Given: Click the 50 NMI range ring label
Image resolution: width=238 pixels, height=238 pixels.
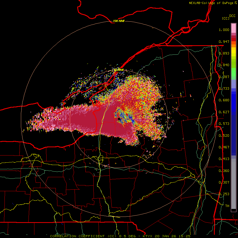Looking at the screenshot, I should [119, 70].
